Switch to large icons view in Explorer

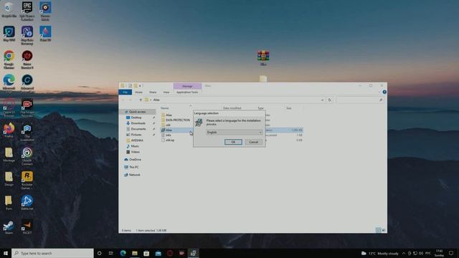click(x=384, y=230)
